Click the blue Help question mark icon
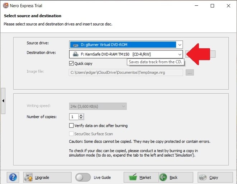Screen dimensions: 237x184 13,177
